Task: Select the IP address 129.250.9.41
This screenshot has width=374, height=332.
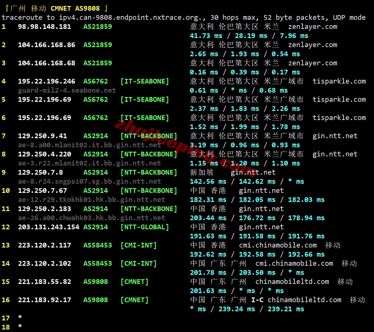Action: click(42, 136)
